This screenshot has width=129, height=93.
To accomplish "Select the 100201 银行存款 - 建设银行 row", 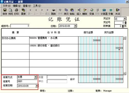I will click(54, 48).
